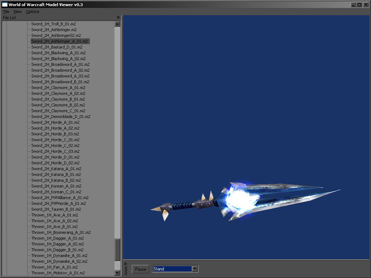The width and height of the screenshot is (371, 278).
Task: Select Thrown_1H_Axe_B_01.m2
Action: click(x=54, y=227)
